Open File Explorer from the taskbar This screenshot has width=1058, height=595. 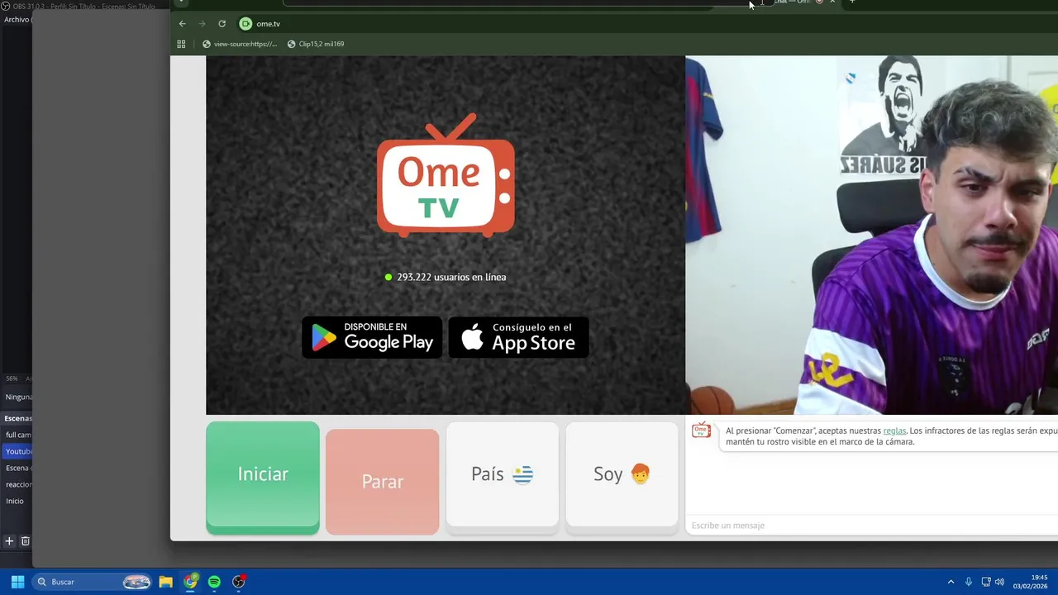tap(165, 582)
